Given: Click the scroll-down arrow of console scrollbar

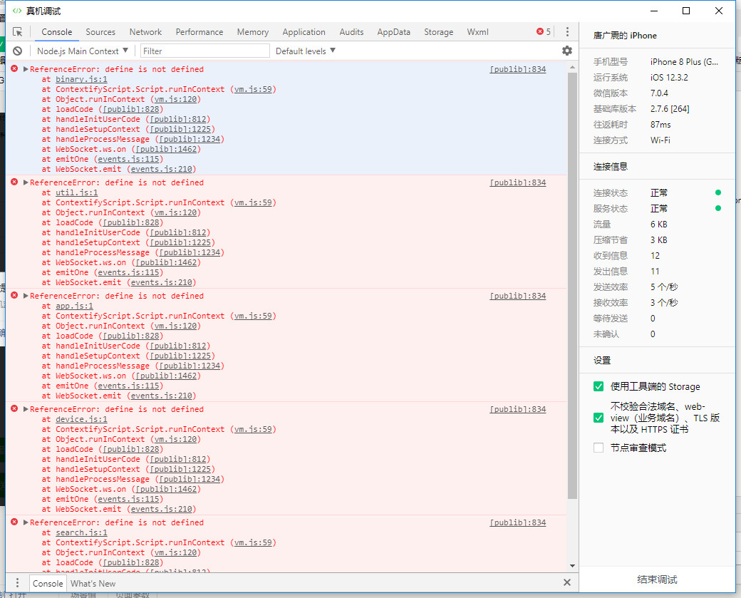Looking at the screenshot, I should pyautogui.click(x=572, y=565).
